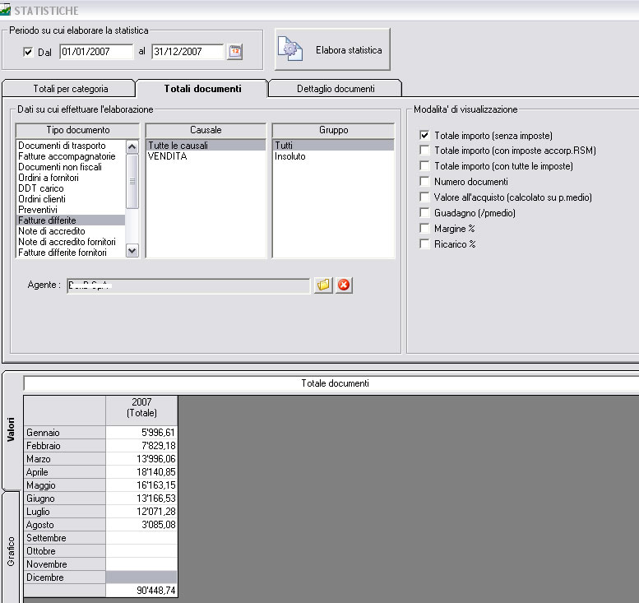Tick the Margine % checkbox

click(424, 229)
